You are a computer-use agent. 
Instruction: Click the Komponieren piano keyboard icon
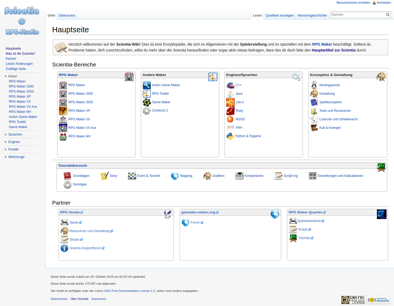[239, 176]
